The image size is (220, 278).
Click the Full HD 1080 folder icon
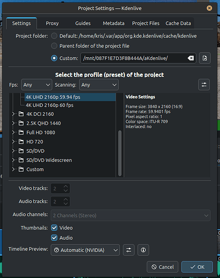click(x=21, y=132)
